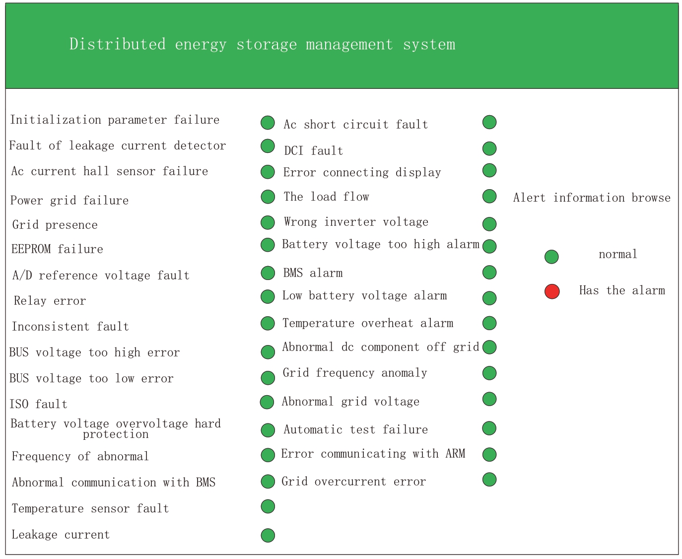Click the Relay error status indicator
682x559 pixels.
point(268,296)
